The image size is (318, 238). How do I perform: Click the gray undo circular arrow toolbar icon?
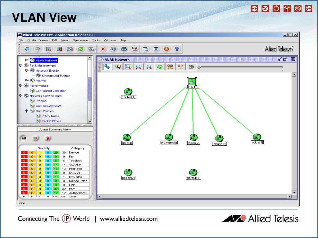pos(113,49)
